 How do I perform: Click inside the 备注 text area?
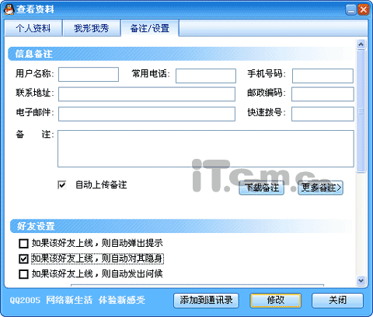click(x=206, y=149)
